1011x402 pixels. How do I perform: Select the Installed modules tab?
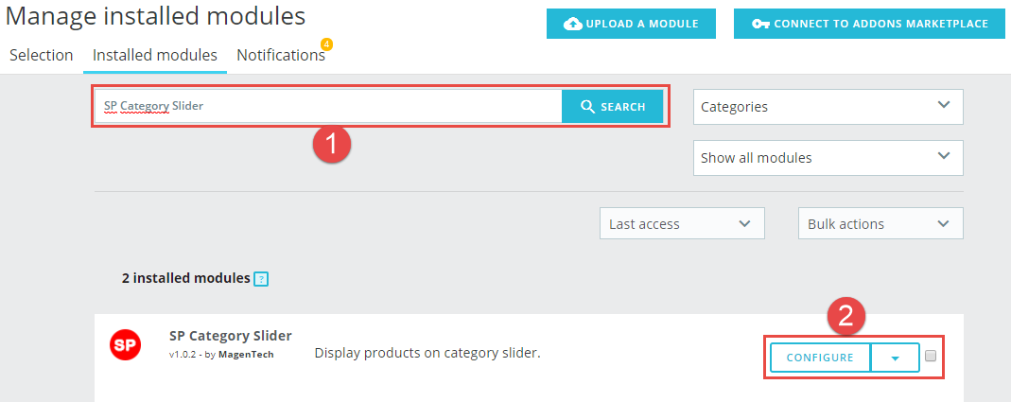155,56
